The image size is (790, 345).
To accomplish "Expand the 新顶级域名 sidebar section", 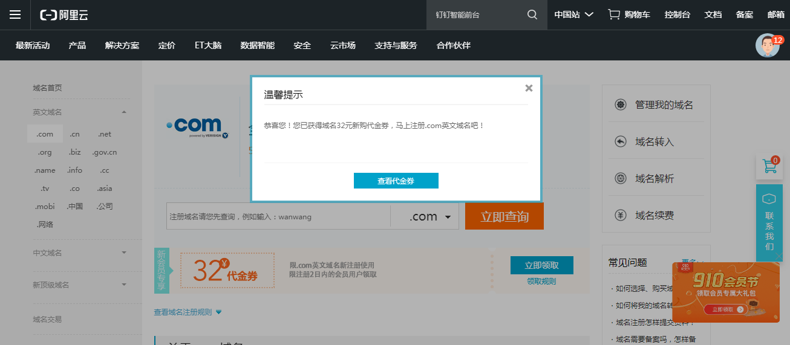I will tap(123, 285).
